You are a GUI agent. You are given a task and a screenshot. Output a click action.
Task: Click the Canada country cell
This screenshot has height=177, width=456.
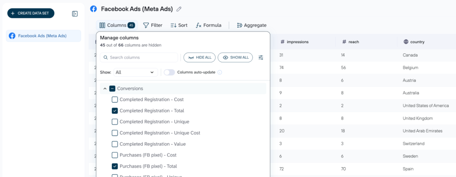[x=410, y=55]
